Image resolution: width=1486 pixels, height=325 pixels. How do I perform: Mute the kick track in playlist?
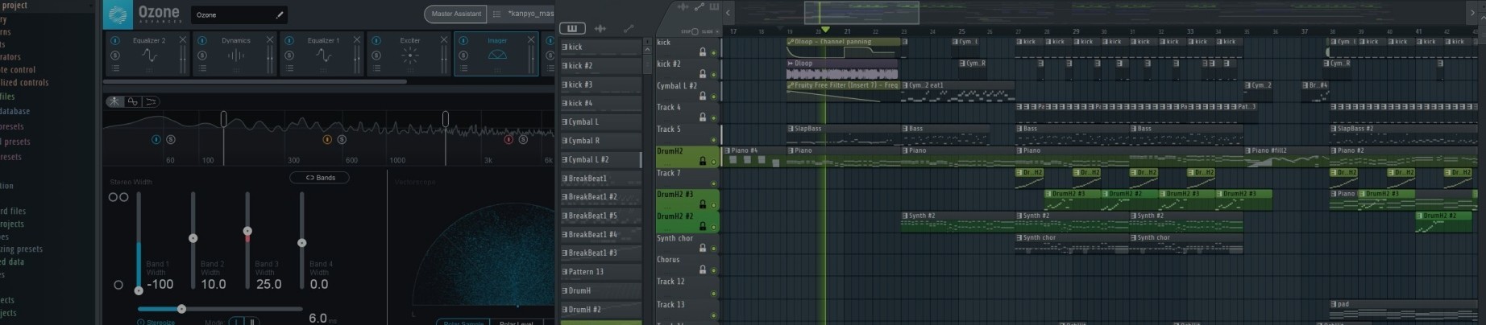713,52
